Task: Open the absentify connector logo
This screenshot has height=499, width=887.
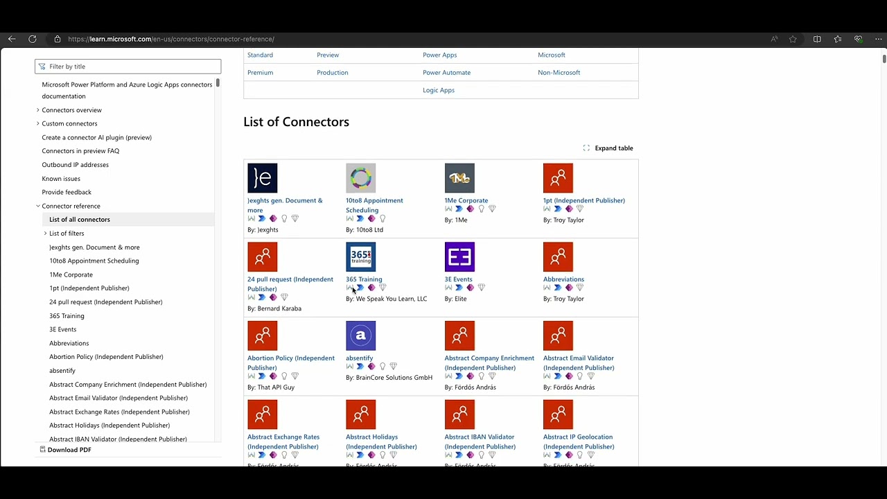Action: (360, 336)
